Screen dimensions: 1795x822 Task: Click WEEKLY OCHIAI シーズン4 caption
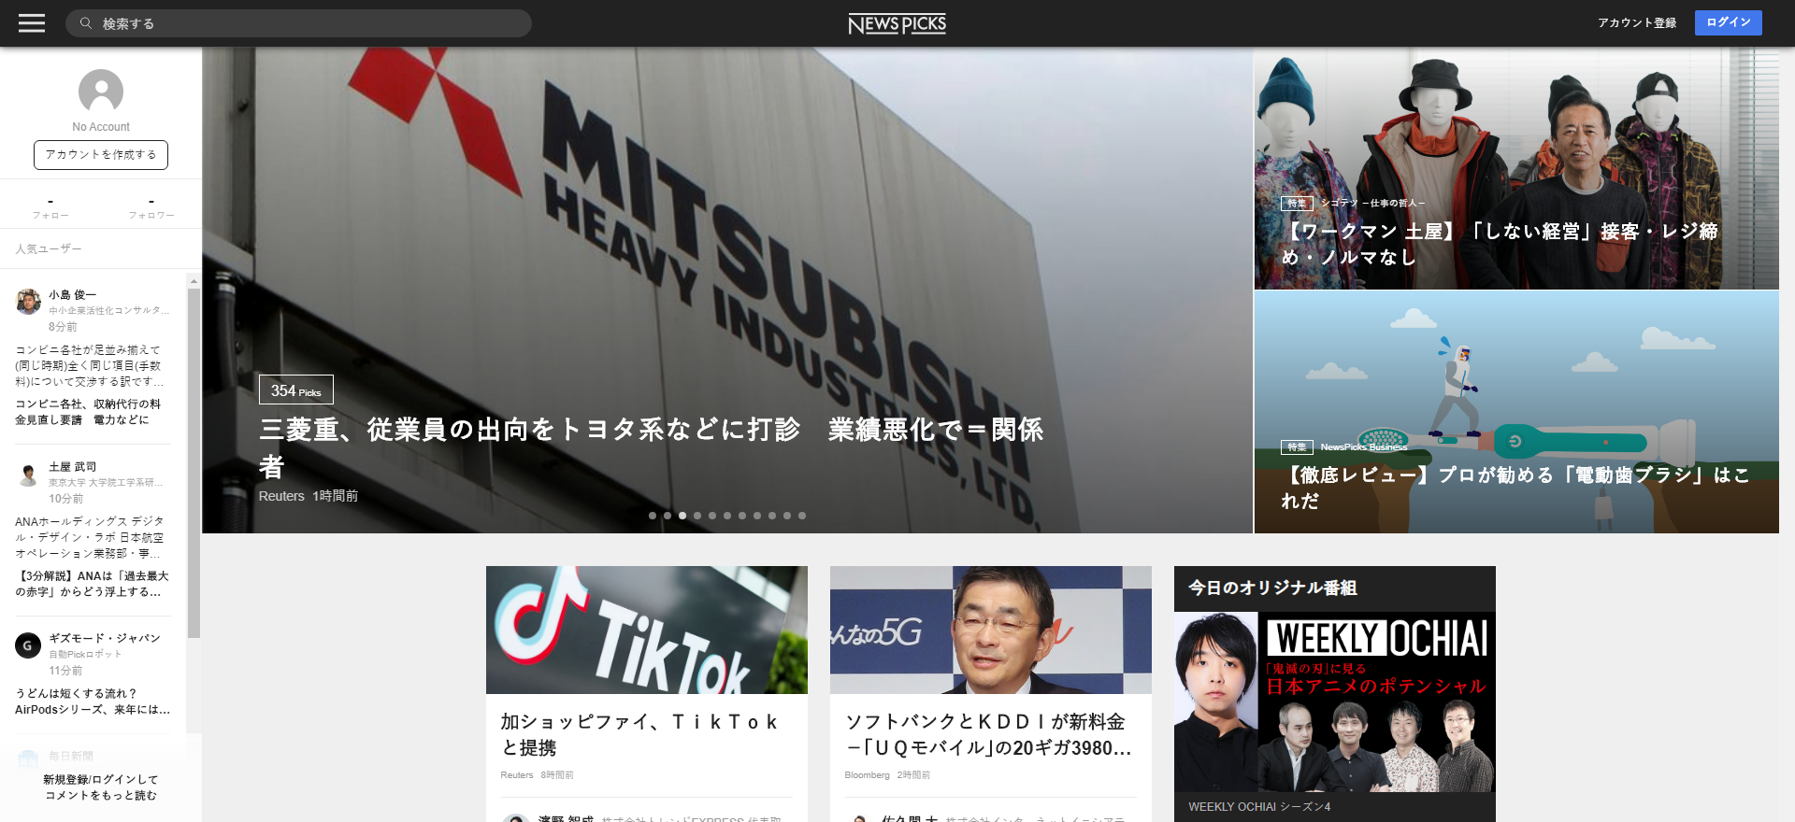coord(1259,807)
